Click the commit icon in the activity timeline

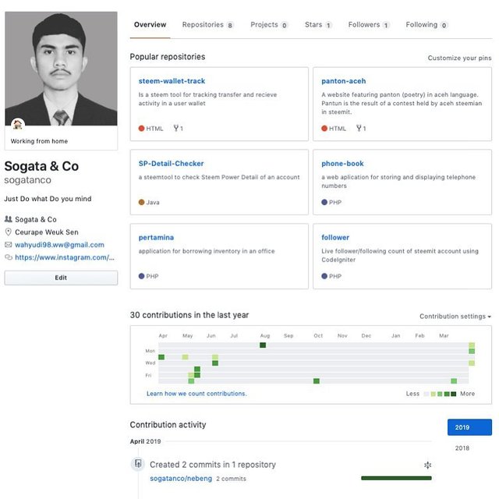pyautogui.click(x=138, y=464)
